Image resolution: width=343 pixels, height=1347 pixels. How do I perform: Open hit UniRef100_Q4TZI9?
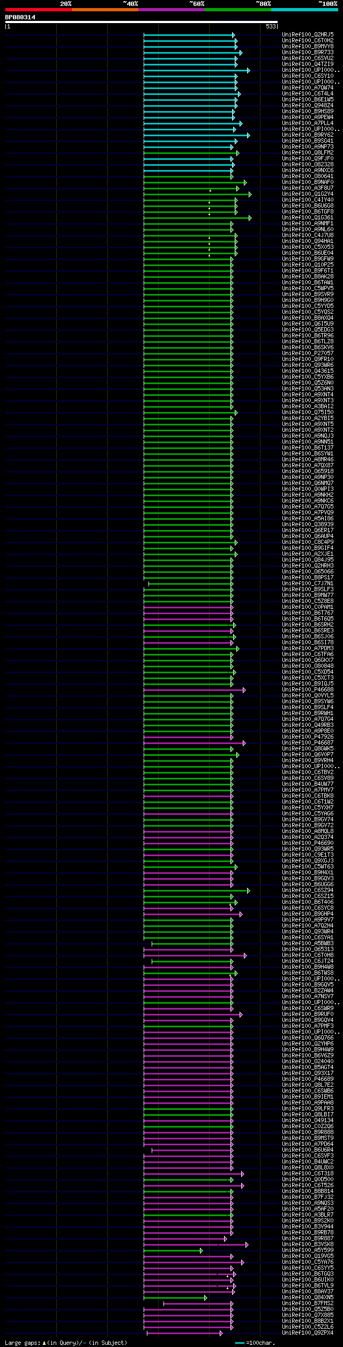point(308,64)
